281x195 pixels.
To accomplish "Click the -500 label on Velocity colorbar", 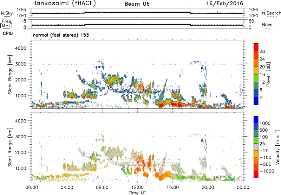I will 265,164.
